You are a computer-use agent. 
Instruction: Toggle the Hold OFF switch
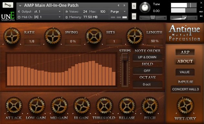point(147,71)
